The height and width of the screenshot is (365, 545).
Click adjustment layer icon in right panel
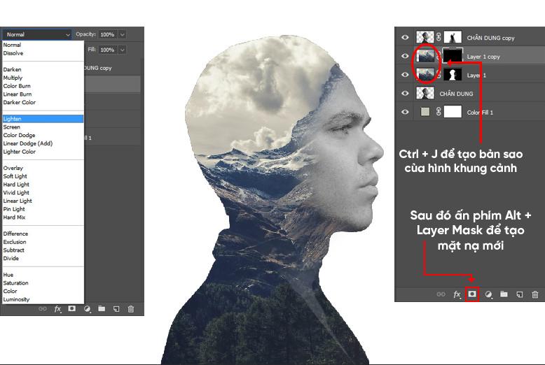click(488, 294)
